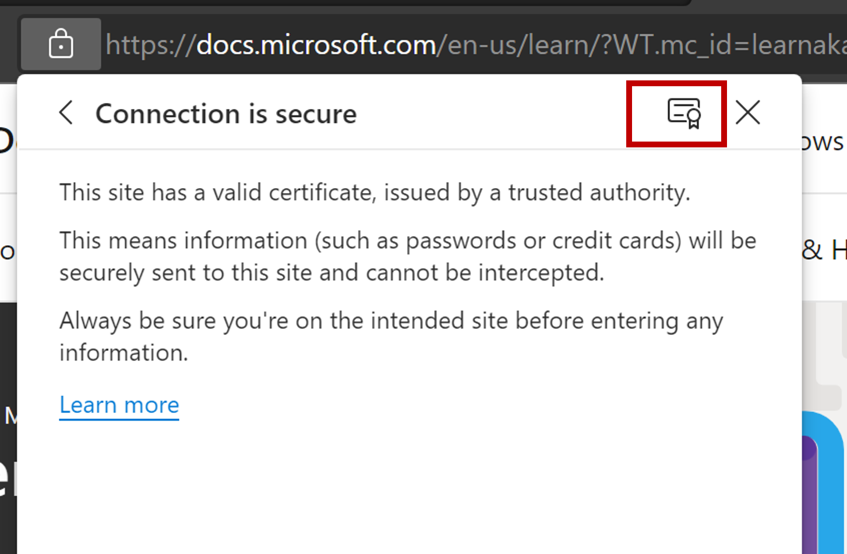Image resolution: width=847 pixels, height=554 pixels.
Task: Click the partially hidden 'ows' page text
Action: 823,142
